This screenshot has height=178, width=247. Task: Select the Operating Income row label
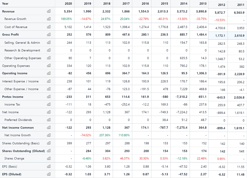pos(15,73)
